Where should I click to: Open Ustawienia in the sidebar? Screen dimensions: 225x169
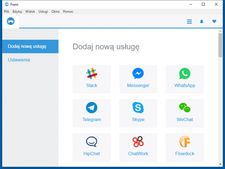pos(19,60)
